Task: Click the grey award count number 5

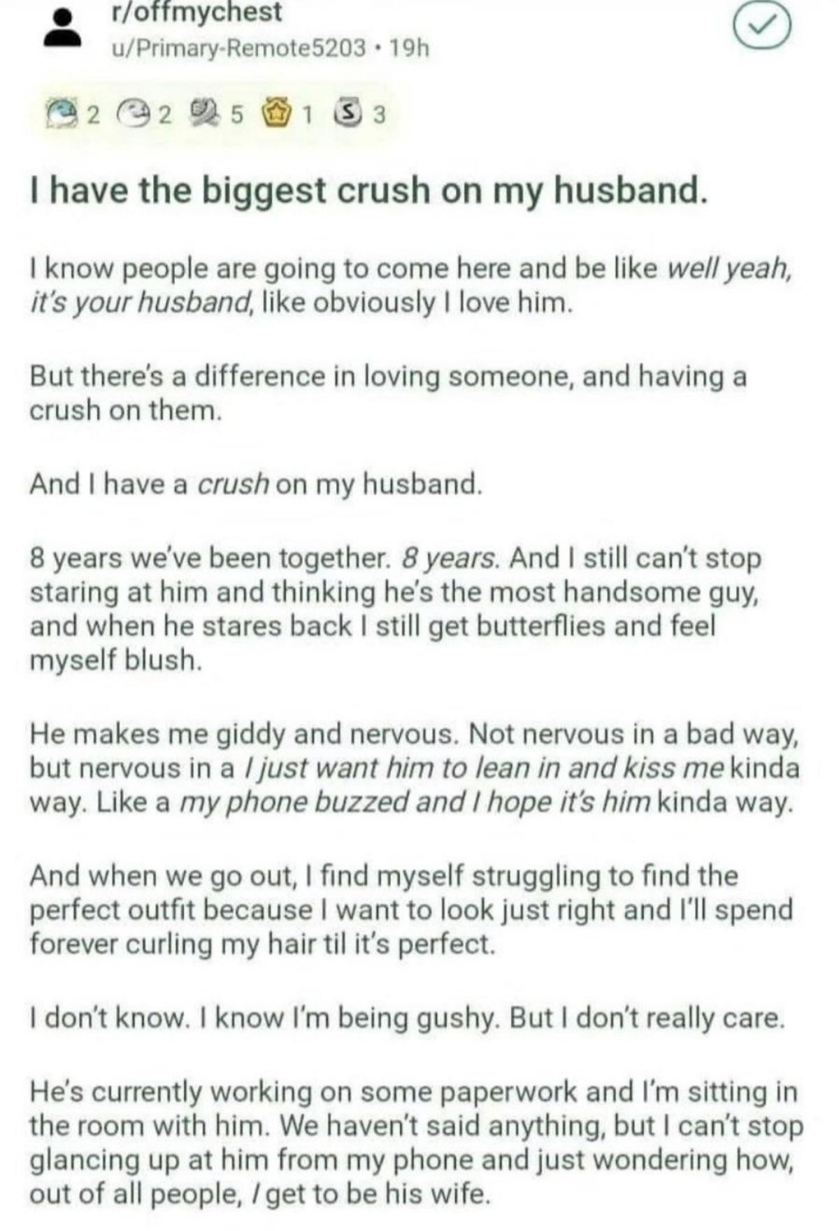Action: pos(236,115)
